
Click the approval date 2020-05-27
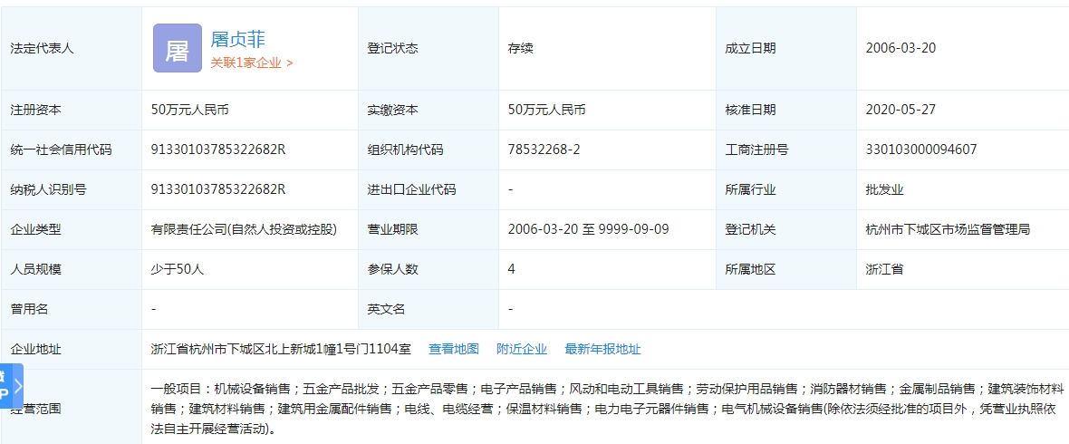coord(900,110)
